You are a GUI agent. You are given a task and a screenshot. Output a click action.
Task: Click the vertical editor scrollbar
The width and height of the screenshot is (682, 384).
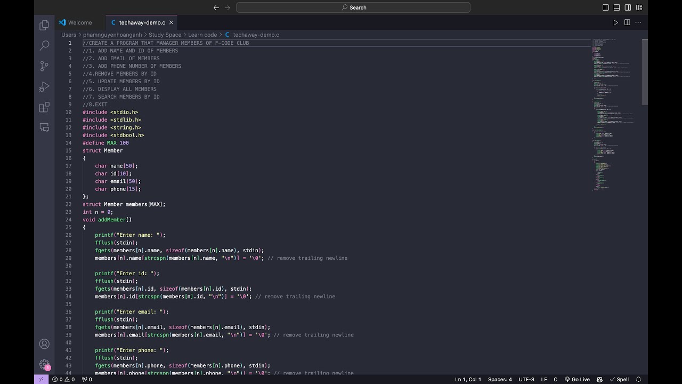click(645, 72)
